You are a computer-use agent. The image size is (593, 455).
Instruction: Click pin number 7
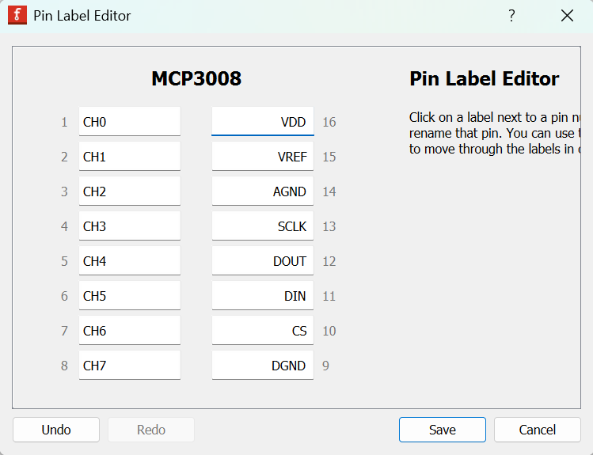[x=64, y=331]
